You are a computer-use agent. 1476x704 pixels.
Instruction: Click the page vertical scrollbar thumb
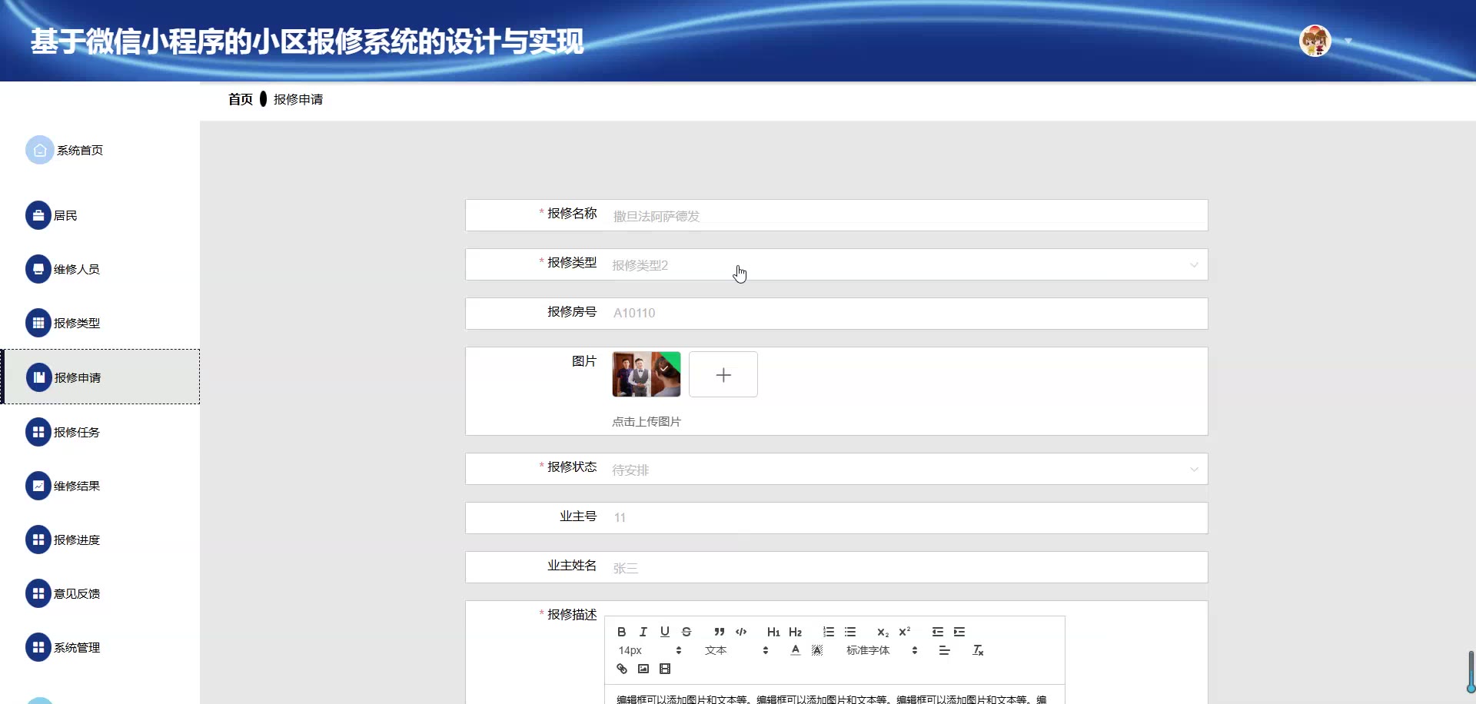click(x=1471, y=671)
